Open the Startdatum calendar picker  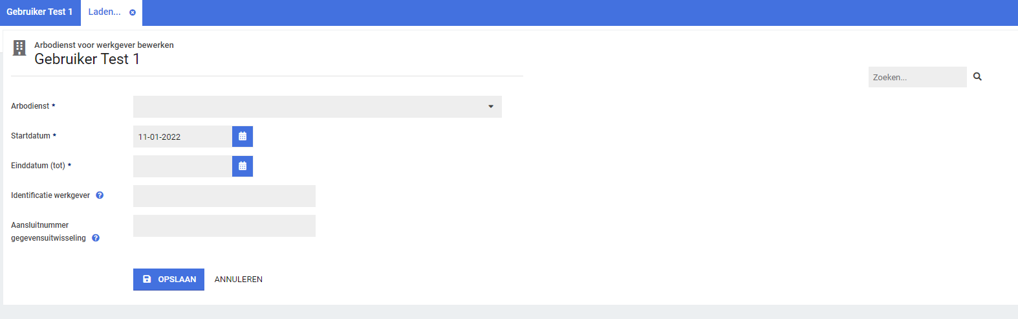tap(243, 137)
